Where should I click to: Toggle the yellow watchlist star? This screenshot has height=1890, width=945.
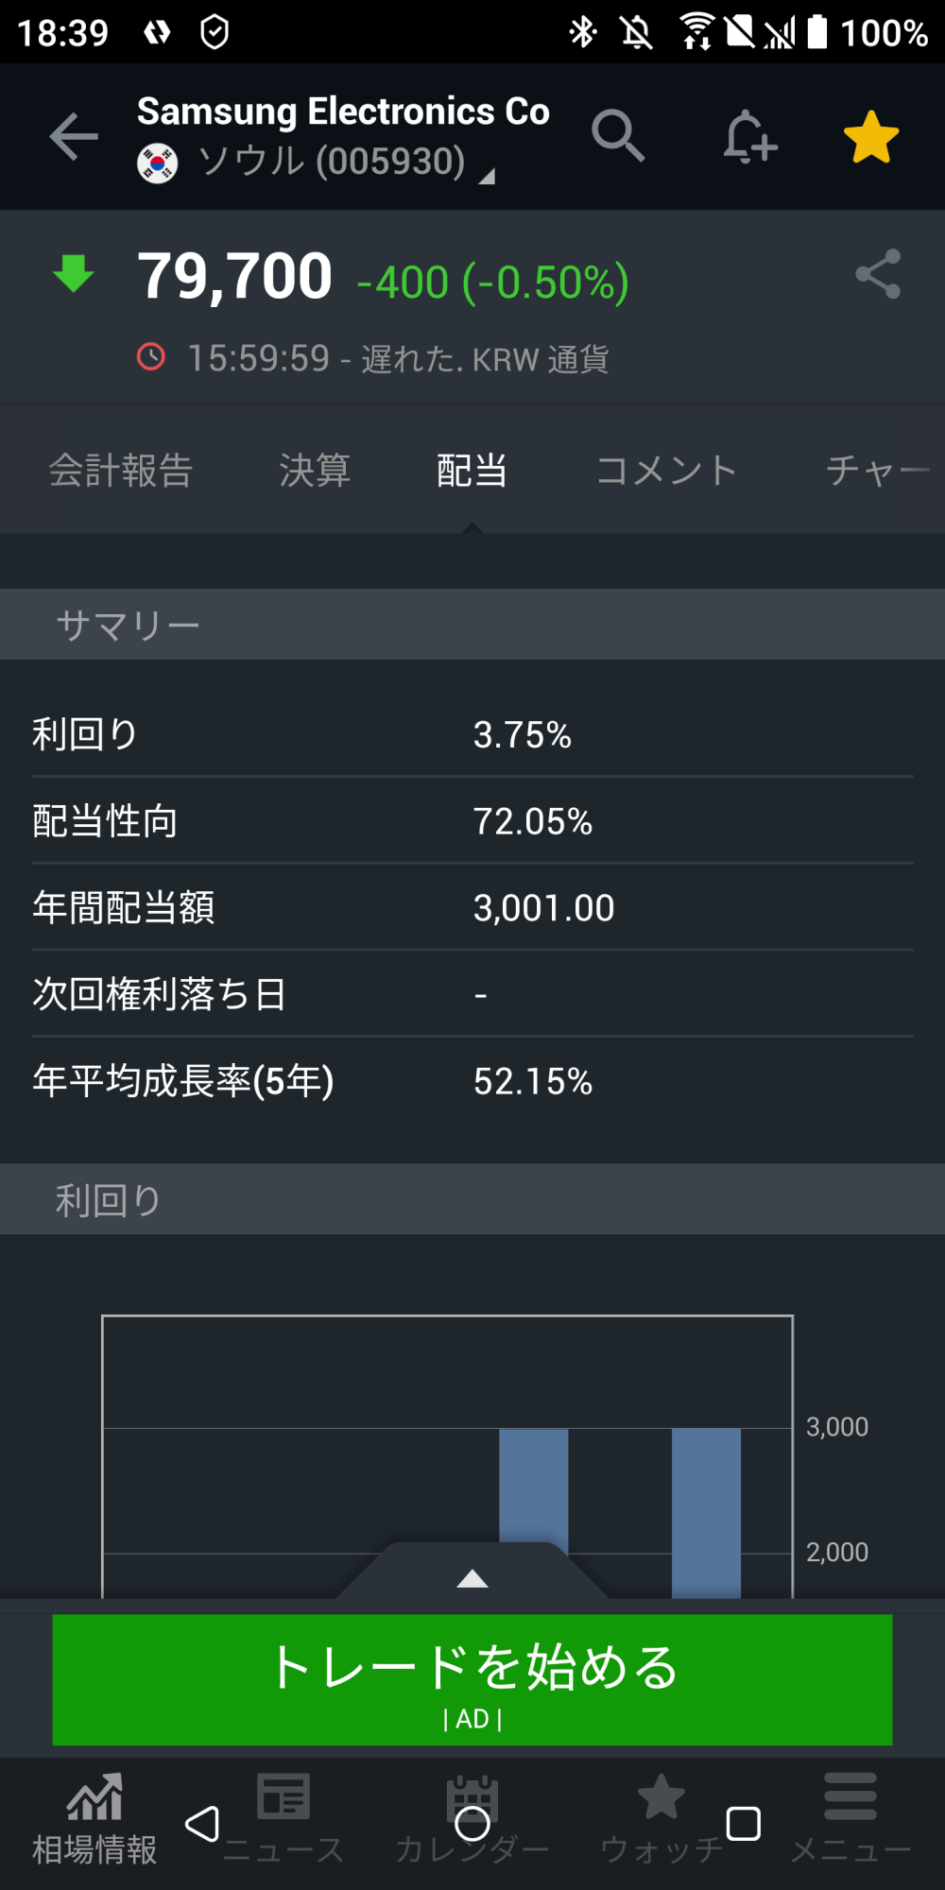tap(870, 137)
